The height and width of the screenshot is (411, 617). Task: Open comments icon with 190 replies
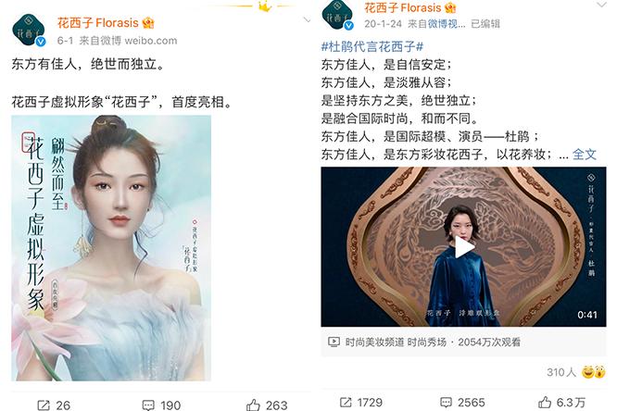click(x=148, y=405)
